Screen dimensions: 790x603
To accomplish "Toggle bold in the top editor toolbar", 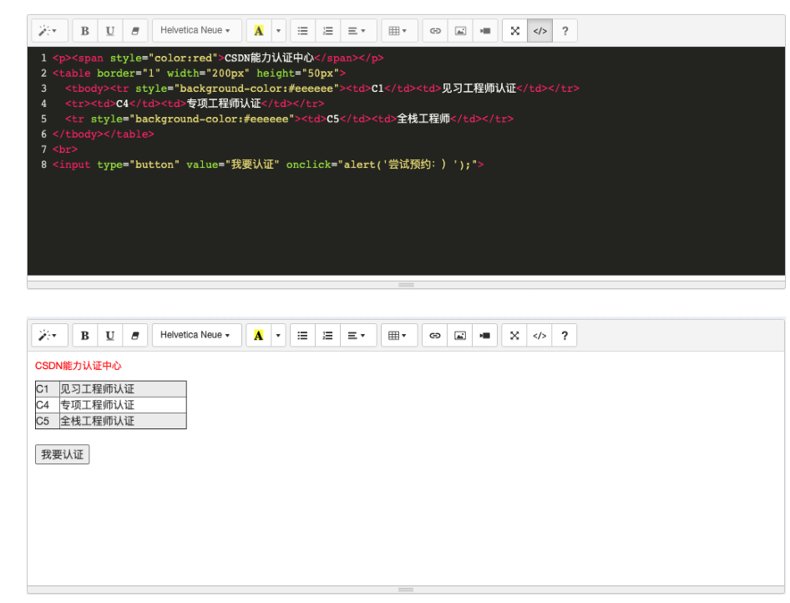I will [85, 31].
